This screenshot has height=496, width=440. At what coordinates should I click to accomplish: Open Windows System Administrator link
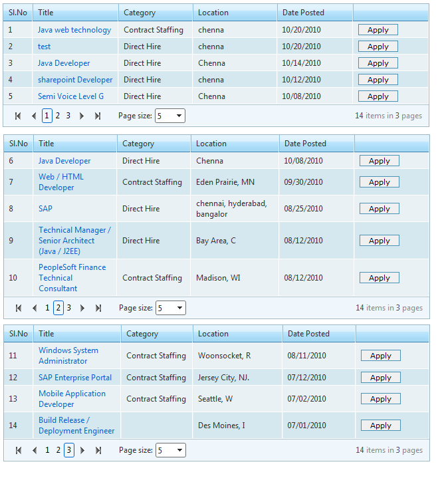(x=68, y=356)
